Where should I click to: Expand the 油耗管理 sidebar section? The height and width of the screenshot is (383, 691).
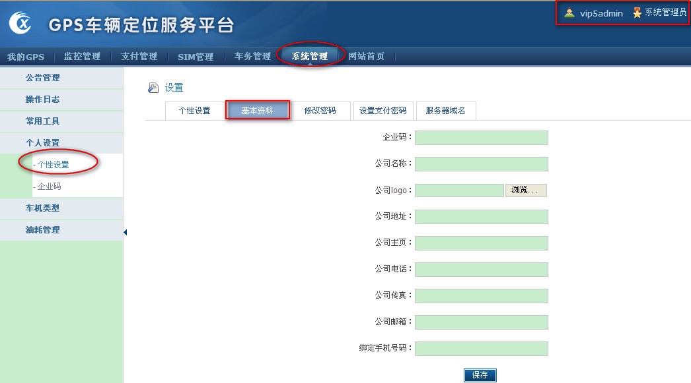[42, 230]
